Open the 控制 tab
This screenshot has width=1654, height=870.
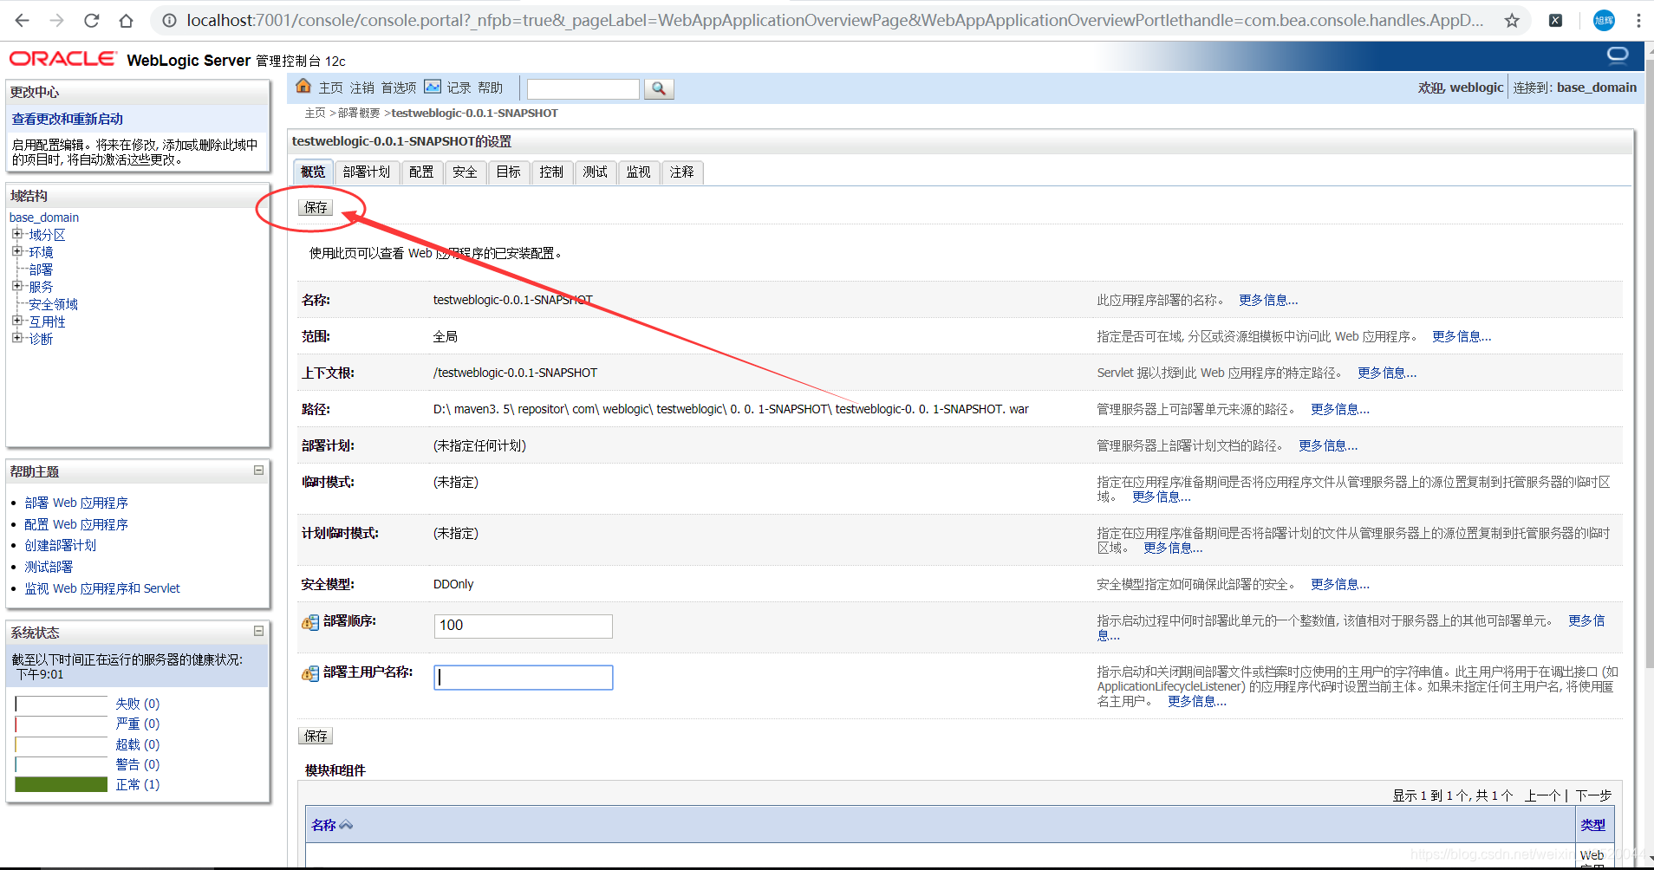pos(551,172)
